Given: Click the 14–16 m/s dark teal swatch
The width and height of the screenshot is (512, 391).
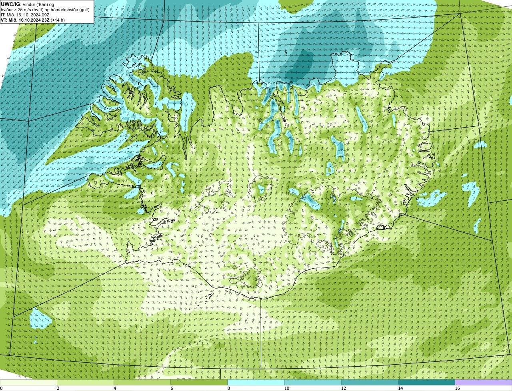Looking at the screenshot, I should 426,382.
